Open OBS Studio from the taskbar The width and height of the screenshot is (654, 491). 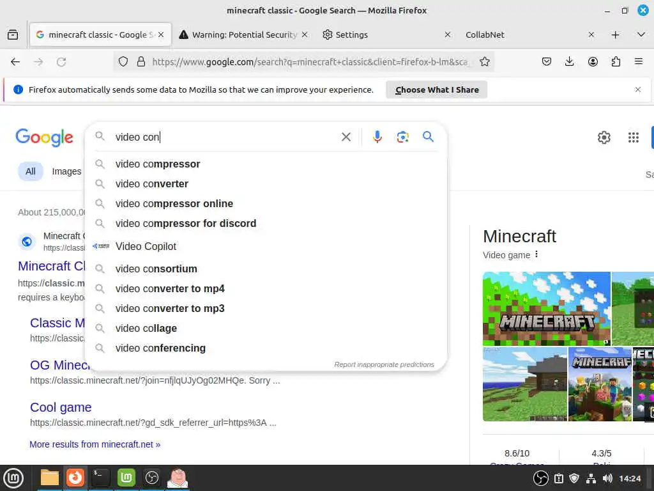152,478
